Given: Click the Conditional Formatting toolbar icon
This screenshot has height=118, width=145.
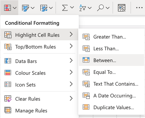Looking at the screenshot, I should tap(7, 8).
